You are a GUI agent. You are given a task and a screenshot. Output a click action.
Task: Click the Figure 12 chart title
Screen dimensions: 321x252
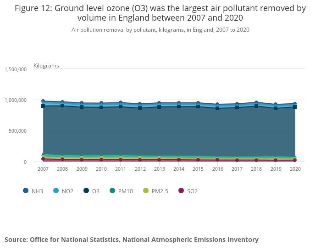[160, 13]
